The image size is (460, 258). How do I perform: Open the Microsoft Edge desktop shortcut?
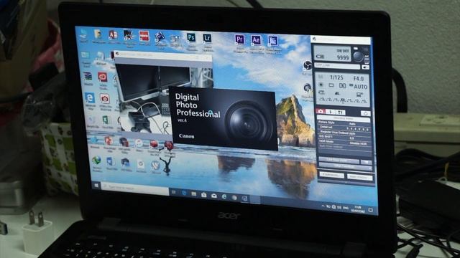click(x=89, y=97)
